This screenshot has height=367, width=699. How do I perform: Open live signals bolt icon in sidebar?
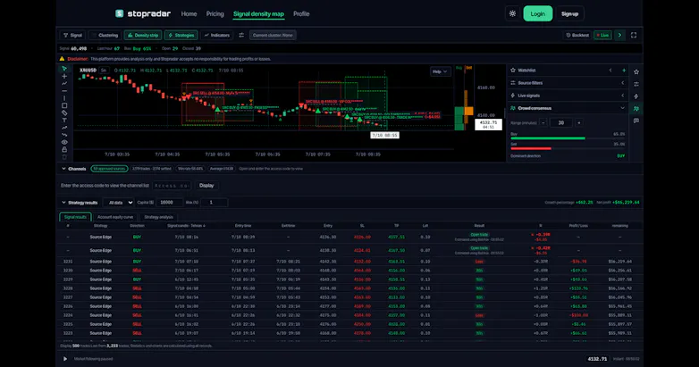tap(636, 96)
